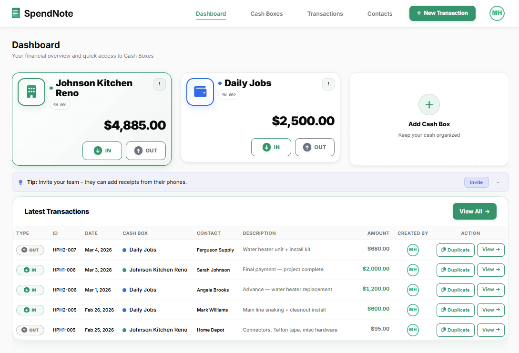519x353 pixels.
Task: Click the New Transaction button
Action: pyautogui.click(x=442, y=13)
